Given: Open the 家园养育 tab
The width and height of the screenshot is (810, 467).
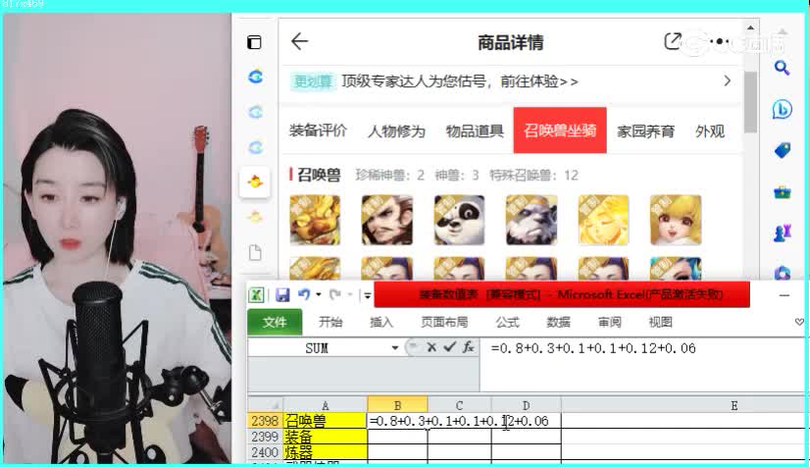Looking at the screenshot, I should coord(645,131).
